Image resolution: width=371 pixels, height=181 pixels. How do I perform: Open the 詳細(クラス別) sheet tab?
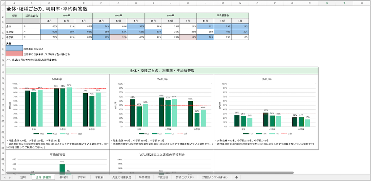click(x=185, y=177)
